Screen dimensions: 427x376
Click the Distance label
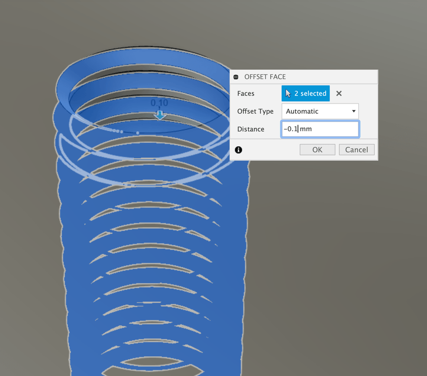(251, 129)
